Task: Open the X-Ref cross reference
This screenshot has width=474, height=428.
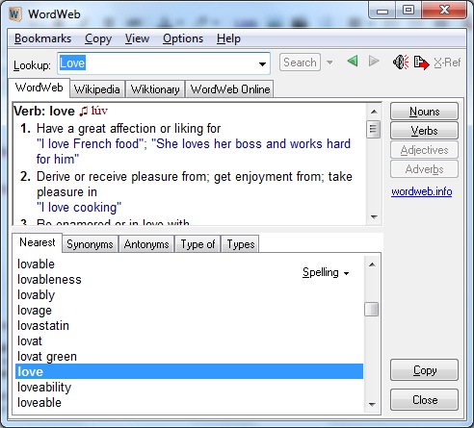Action: [x=447, y=63]
